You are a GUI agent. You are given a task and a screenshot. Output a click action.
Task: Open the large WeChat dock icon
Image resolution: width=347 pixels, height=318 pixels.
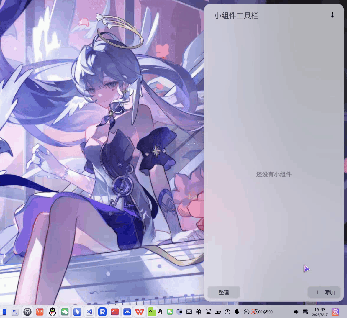[65, 312]
